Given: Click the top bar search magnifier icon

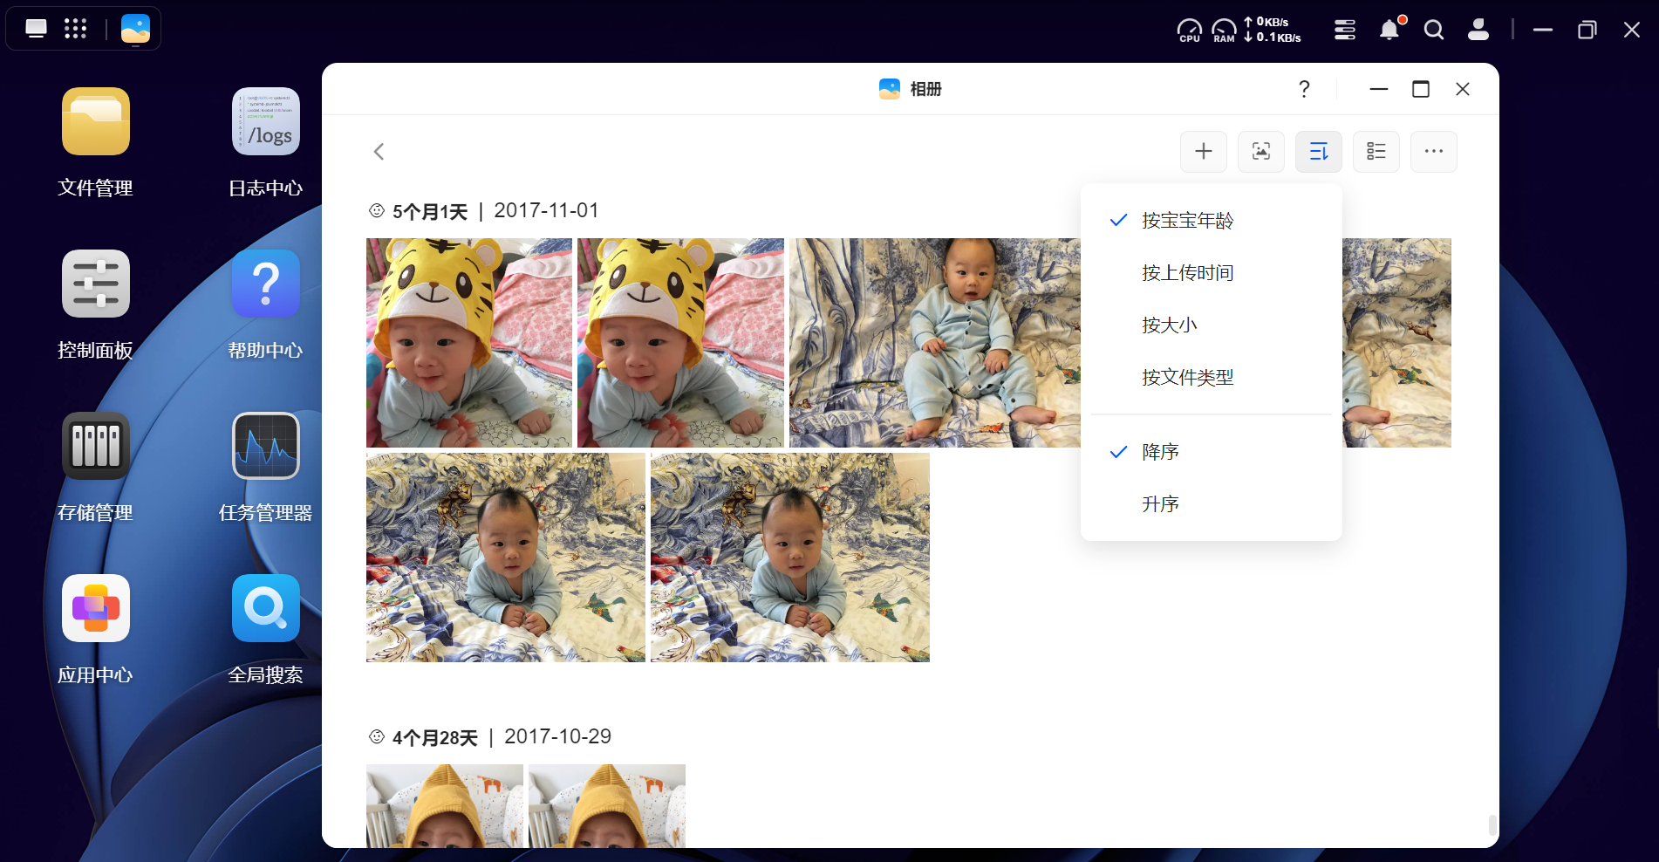Looking at the screenshot, I should 1433,30.
